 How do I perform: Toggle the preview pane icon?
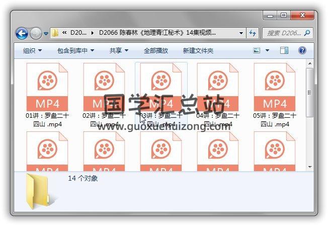tap(284, 50)
